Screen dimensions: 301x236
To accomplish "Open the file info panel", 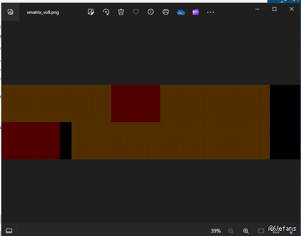I will 151,12.
